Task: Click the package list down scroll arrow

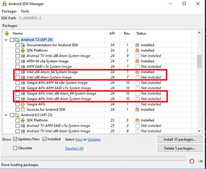Action: click(199, 131)
